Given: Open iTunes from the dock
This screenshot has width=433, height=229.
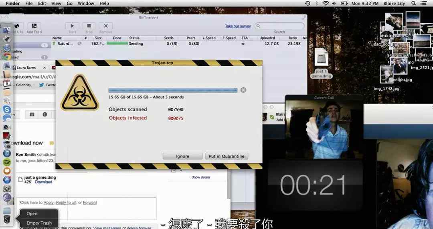Looking at the screenshot, I should [7, 153].
